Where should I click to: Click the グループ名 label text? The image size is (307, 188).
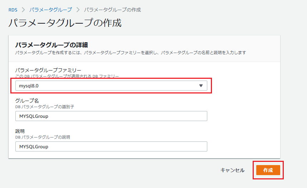pyautogui.click(x=27, y=101)
